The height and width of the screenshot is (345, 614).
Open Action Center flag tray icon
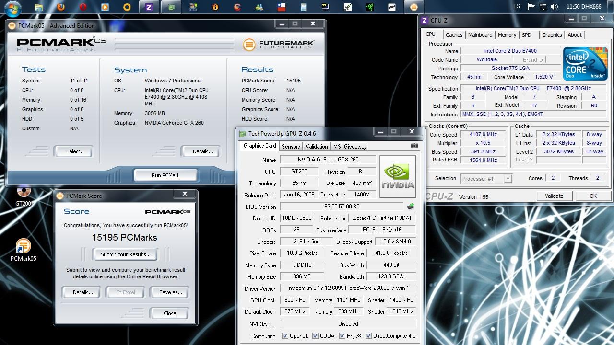(x=531, y=7)
